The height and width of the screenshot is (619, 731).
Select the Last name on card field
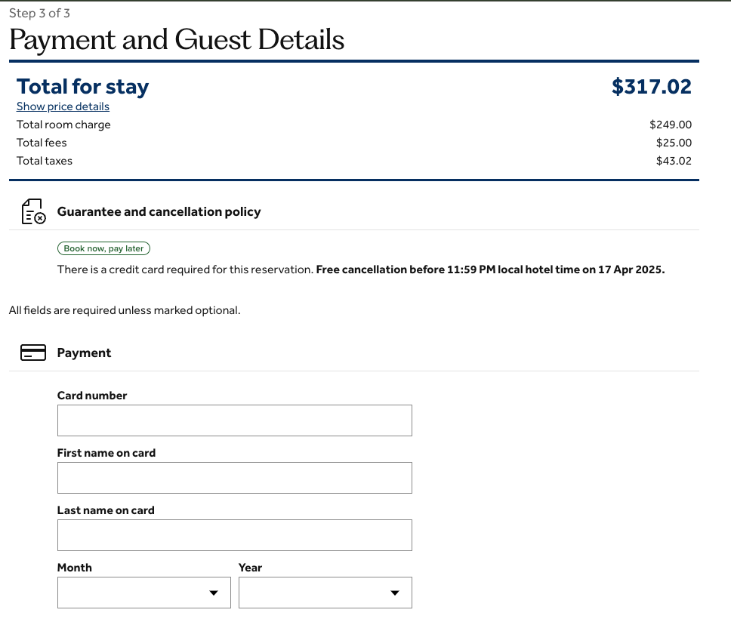point(234,535)
